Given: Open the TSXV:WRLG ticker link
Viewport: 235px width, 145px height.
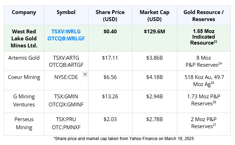Looking at the screenshot, I should pos(66,31).
